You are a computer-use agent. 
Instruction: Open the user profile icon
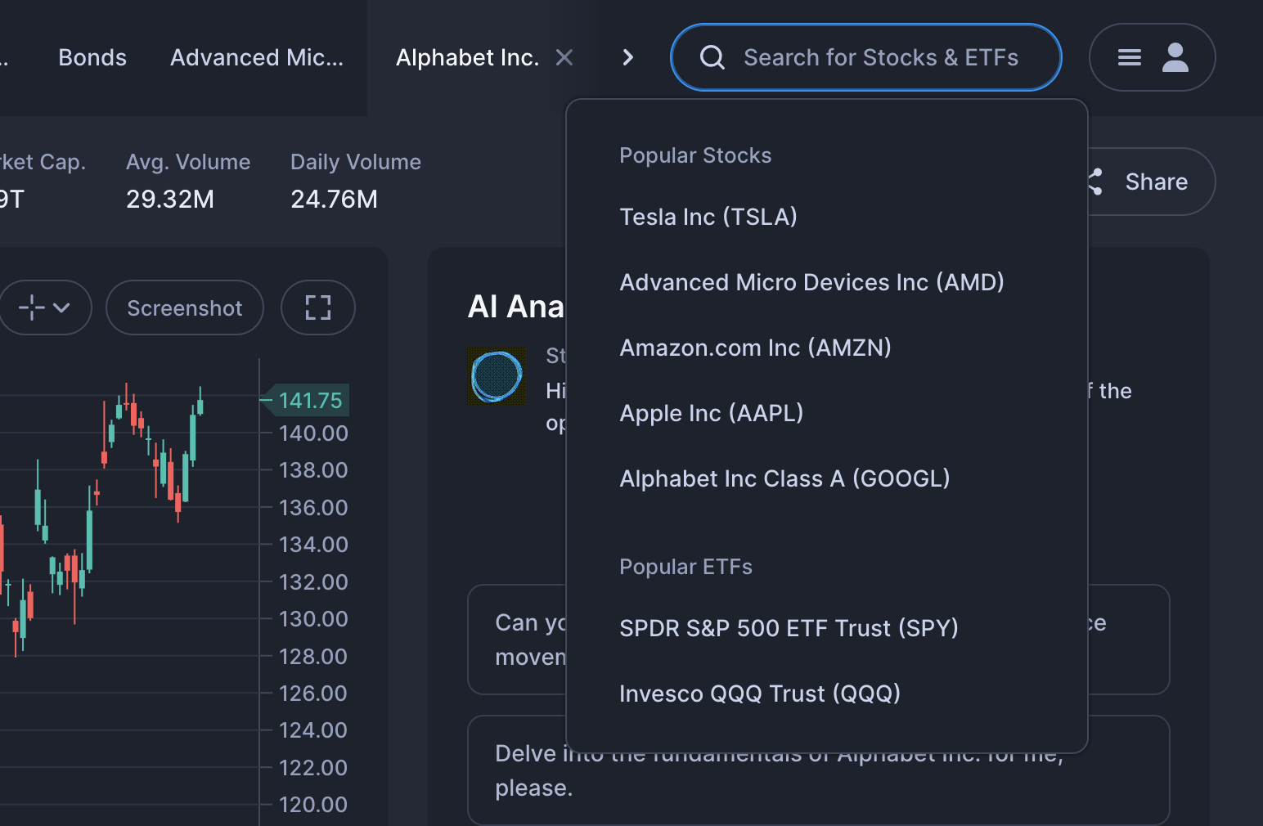coord(1175,57)
